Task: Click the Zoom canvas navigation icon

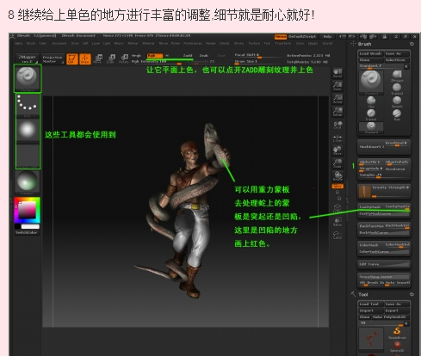Action: pyautogui.click(x=337, y=86)
